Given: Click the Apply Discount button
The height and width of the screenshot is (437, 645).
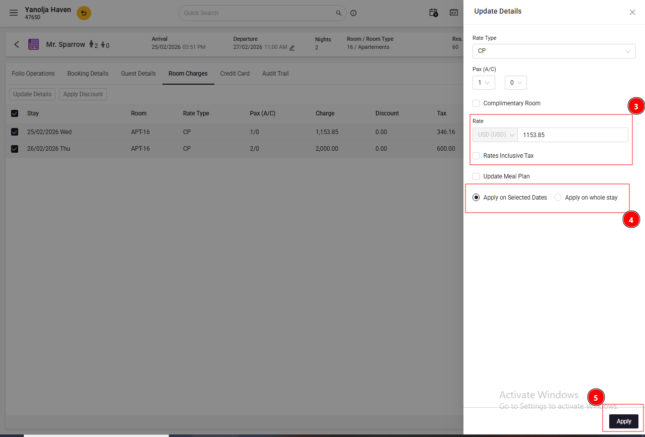Looking at the screenshot, I should pyautogui.click(x=83, y=94).
